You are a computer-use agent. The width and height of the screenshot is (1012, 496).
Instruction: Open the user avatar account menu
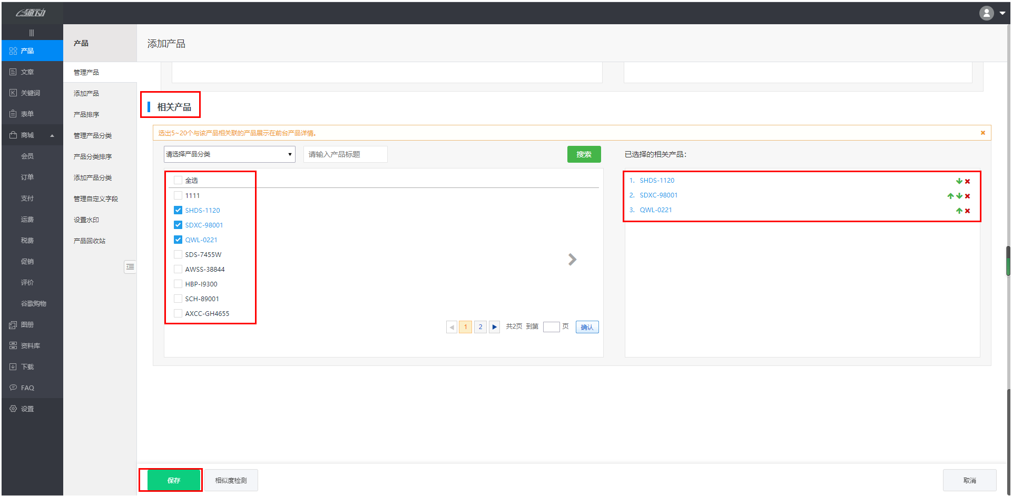[x=986, y=13]
